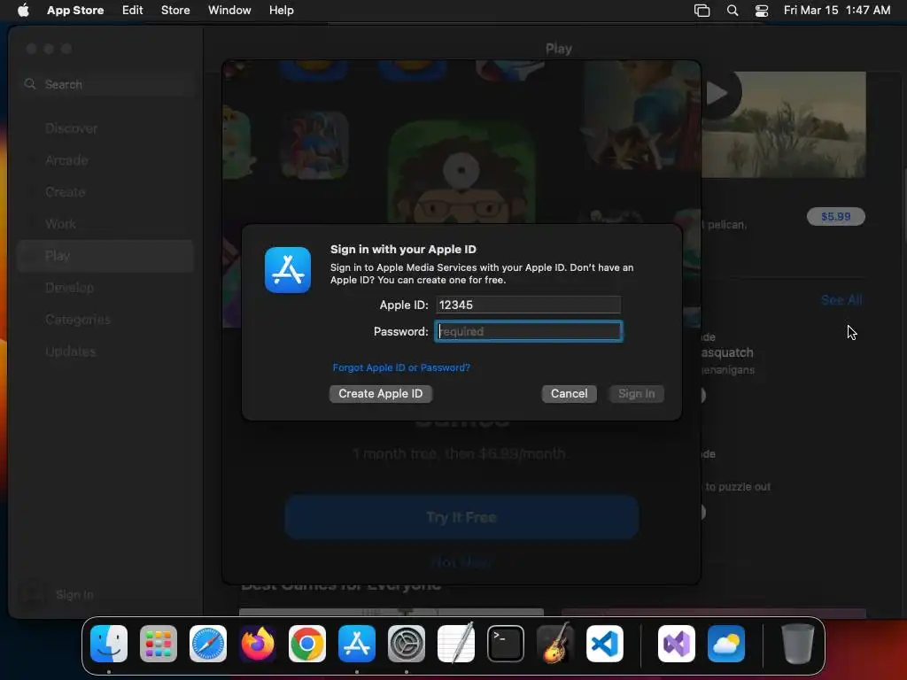Launch Firefox from the Dock
The width and height of the screenshot is (907, 680).
tap(258, 644)
